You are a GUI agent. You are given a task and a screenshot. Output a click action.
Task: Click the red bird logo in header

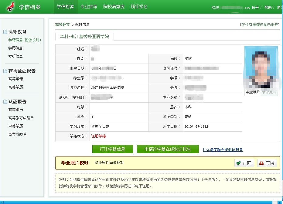point(11,7)
